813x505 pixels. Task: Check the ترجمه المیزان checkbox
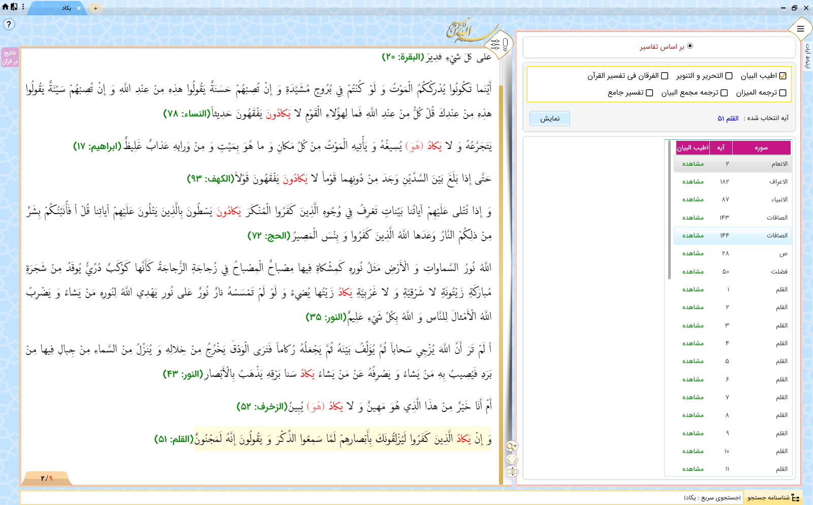[x=783, y=93]
